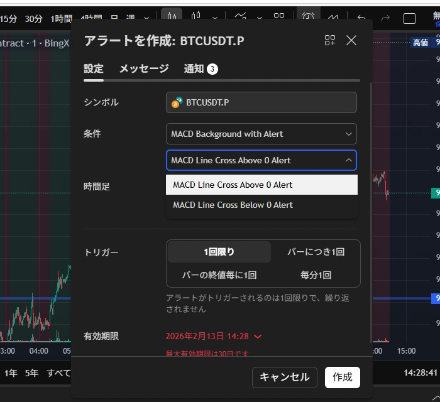Click the undo arrow in toolbar
440x402 pixels.
click(x=361, y=18)
